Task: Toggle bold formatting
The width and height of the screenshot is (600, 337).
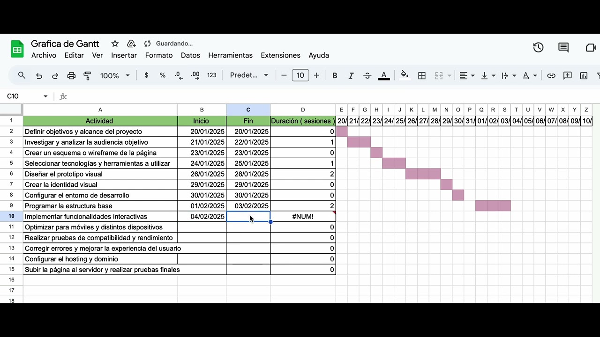Action: click(335, 75)
